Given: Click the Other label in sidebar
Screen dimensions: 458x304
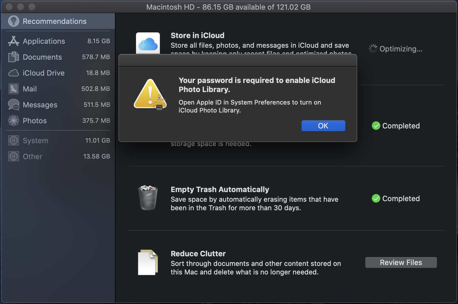Looking at the screenshot, I should (x=32, y=157).
